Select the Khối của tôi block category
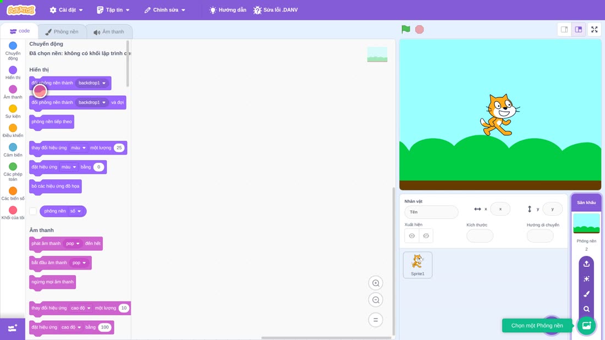The width and height of the screenshot is (605, 340). point(13,213)
